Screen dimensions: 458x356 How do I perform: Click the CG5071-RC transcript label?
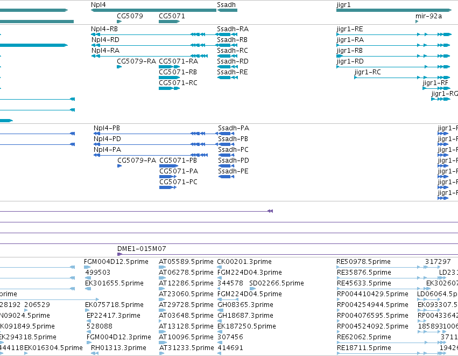pyautogui.click(x=178, y=83)
